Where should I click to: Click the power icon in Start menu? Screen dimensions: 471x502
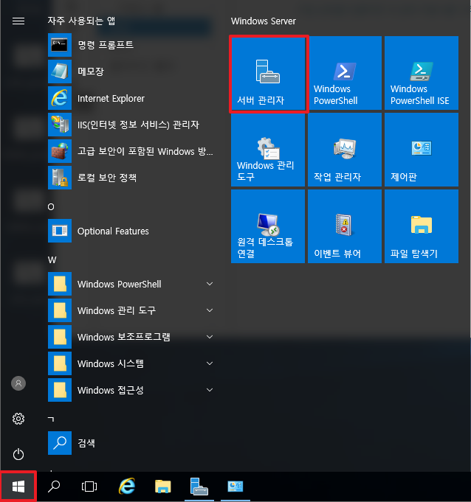coord(18,454)
